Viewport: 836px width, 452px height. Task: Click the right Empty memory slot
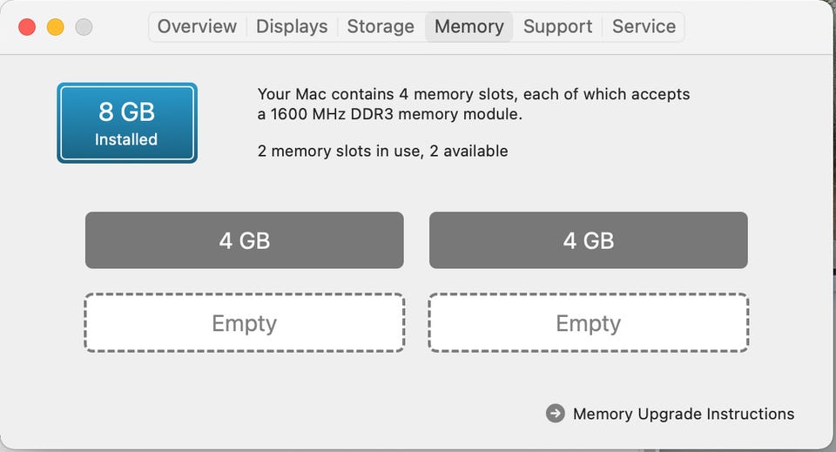pyautogui.click(x=588, y=323)
